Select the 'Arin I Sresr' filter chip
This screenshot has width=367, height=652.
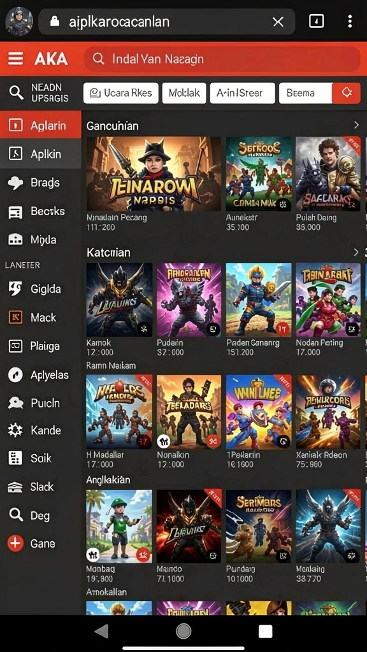pos(243,93)
